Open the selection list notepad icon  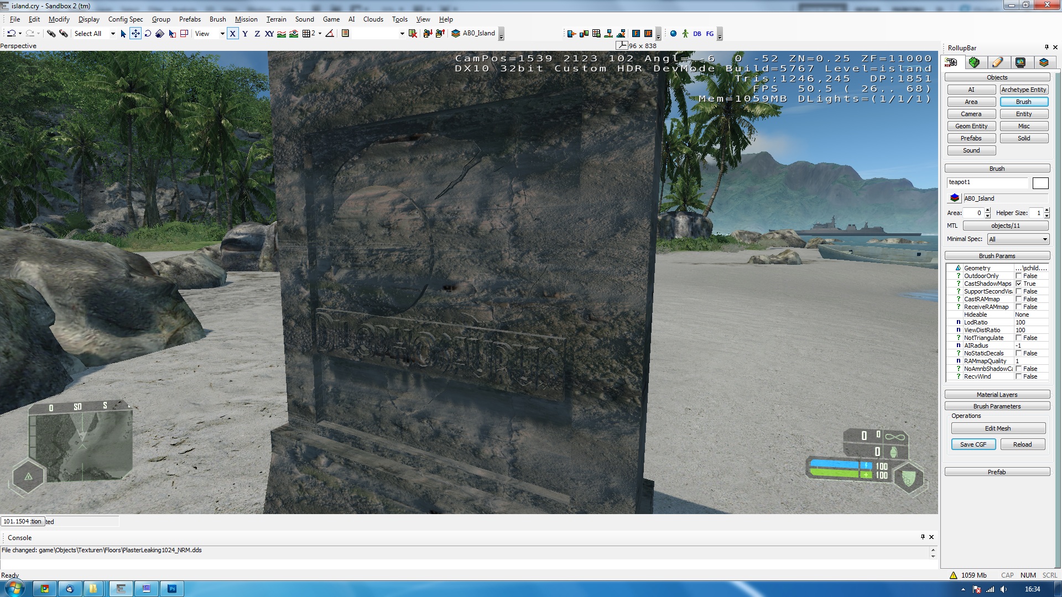pyautogui.click(x=345, y=34)
